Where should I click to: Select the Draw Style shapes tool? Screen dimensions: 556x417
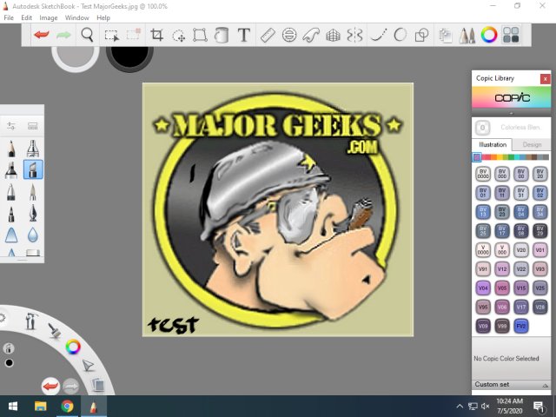[421, 35]
